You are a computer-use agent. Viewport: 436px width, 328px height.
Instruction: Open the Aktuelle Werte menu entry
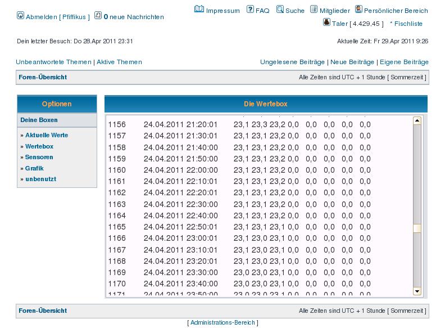click(47, 136)
